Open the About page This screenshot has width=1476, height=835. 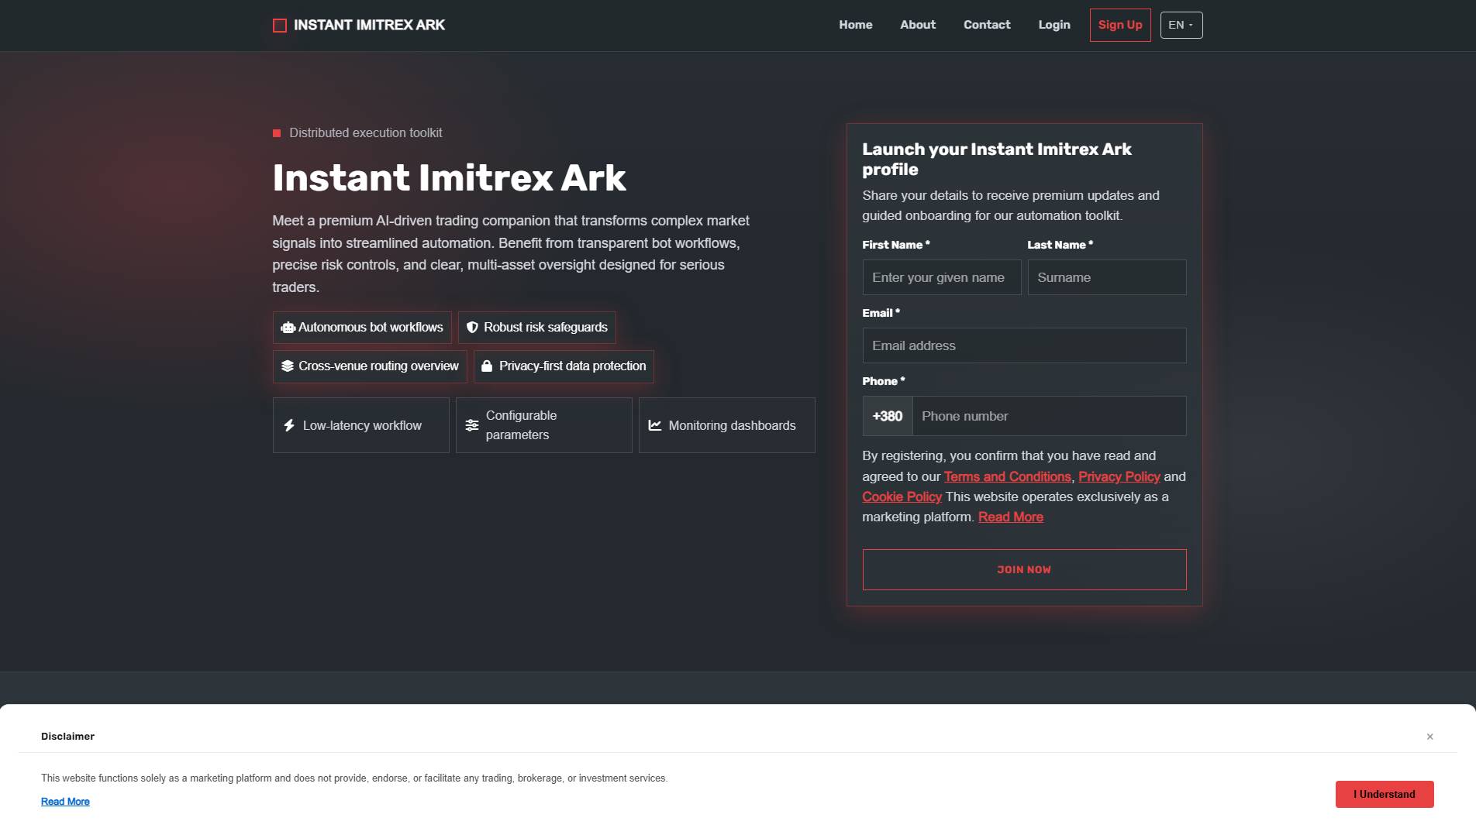[918, 25]
